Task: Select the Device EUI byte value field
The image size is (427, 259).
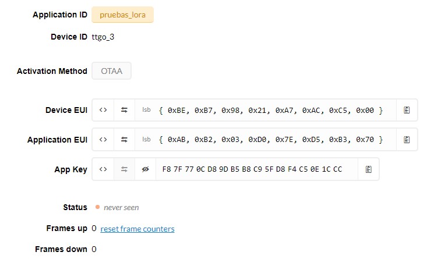Action: coord(271,110)
